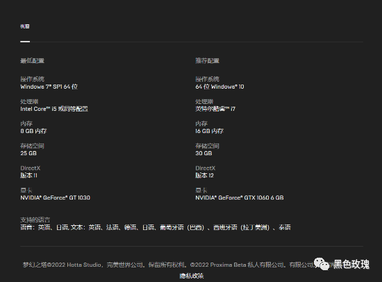The image size is (382, 282).
Task: Click the 30 GB storage value
Action: 204,153
